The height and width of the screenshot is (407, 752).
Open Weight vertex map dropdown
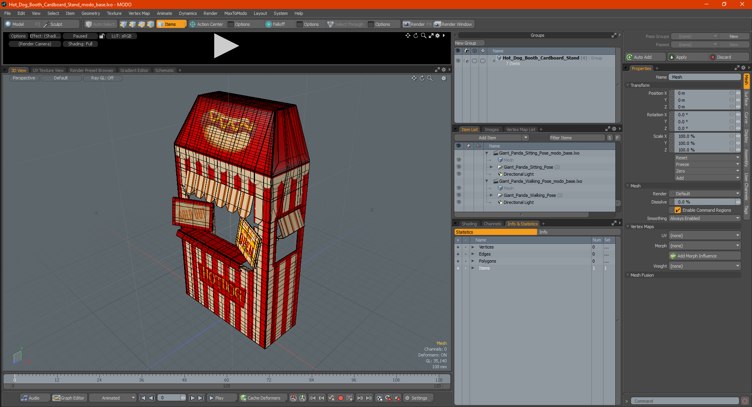705,266
